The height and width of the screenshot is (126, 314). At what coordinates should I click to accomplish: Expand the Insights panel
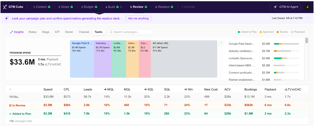(x=17, y=32)
